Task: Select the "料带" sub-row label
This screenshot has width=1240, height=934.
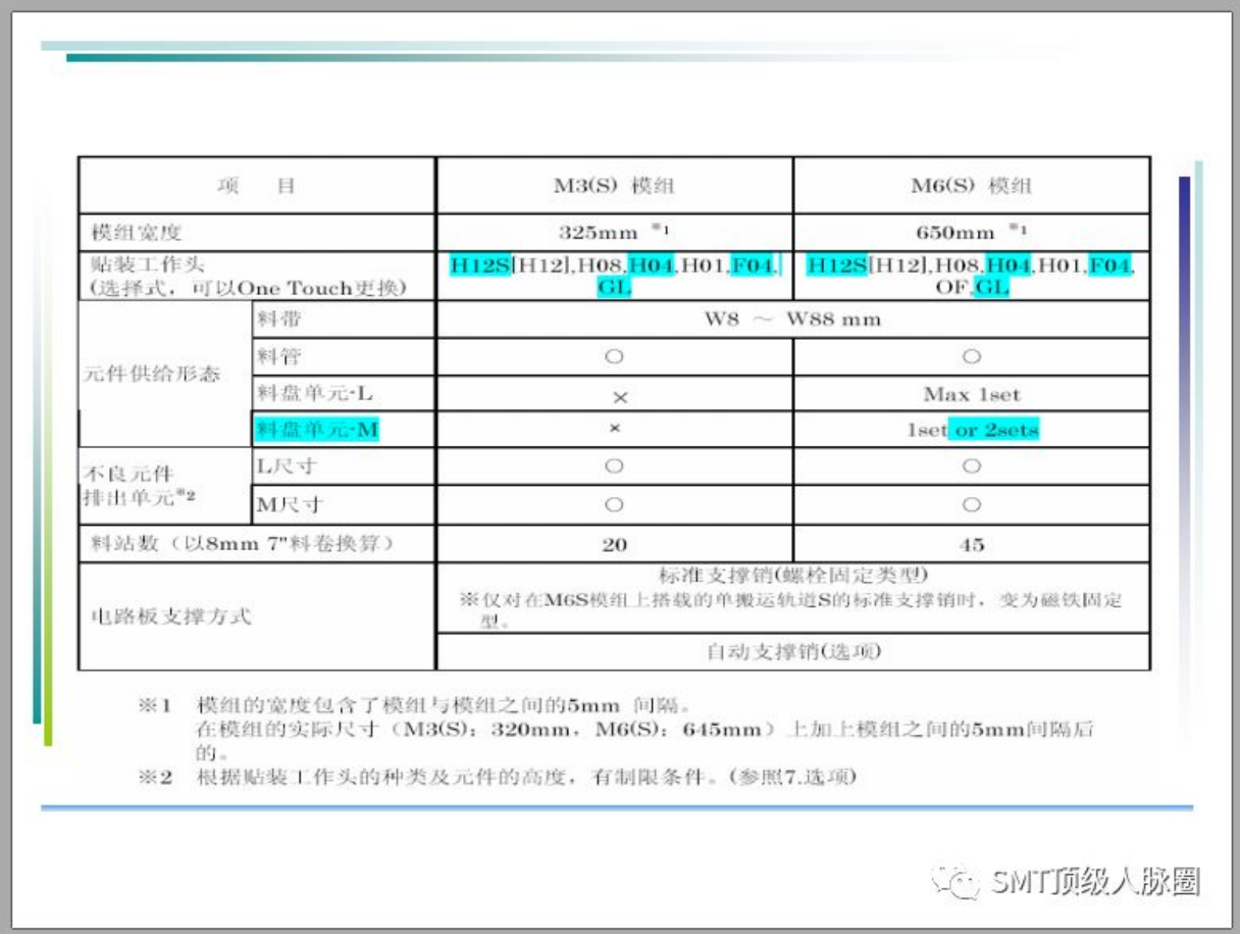Action: click(279, 319)
